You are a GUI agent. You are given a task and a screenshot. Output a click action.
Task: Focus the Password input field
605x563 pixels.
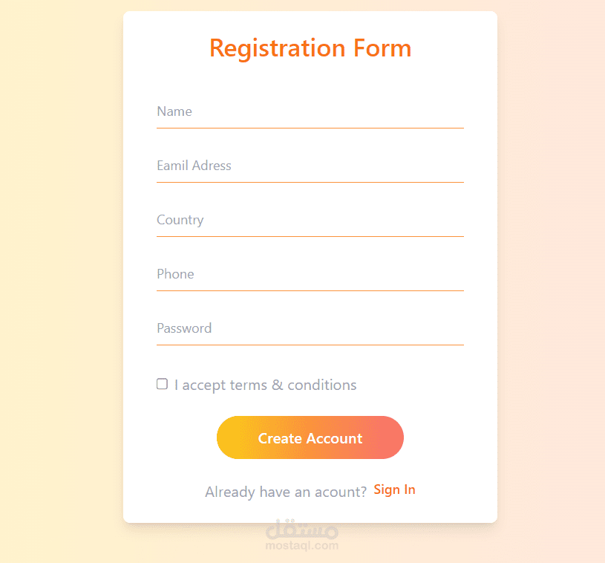pos(310,329)
